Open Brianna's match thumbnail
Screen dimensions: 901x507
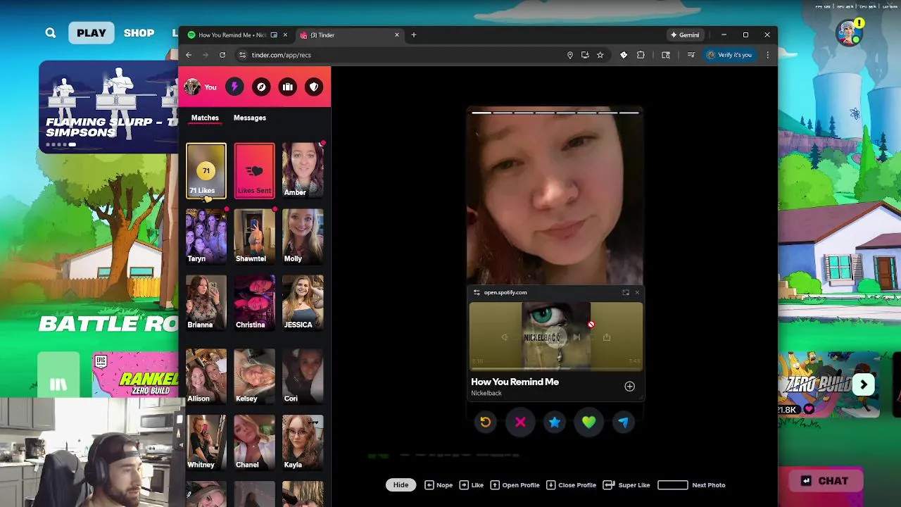pyautogui.click(x=206, y=303)
